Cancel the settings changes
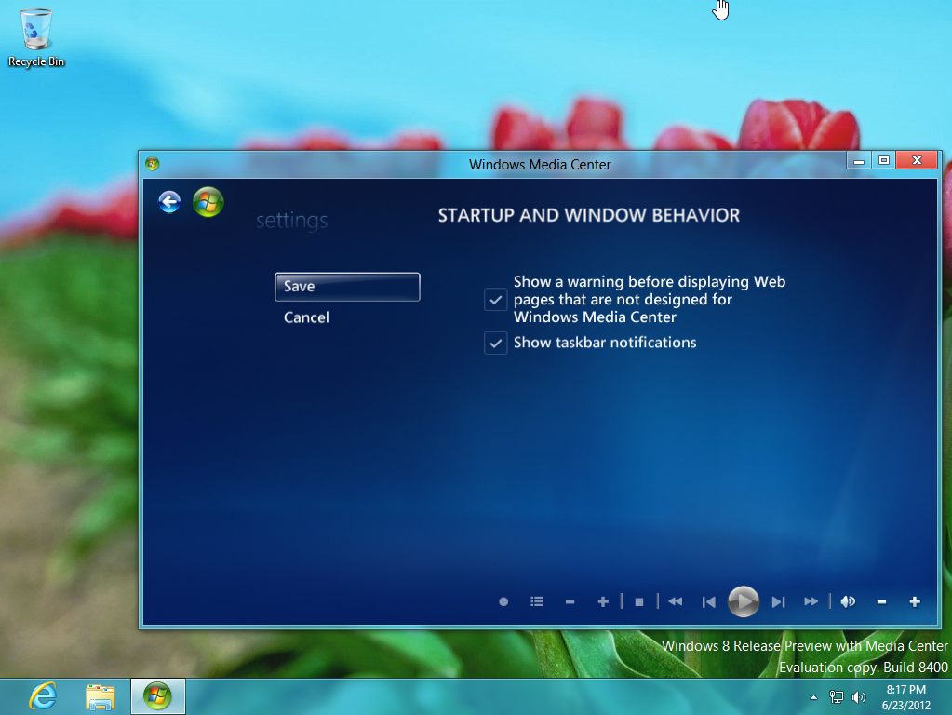Screen dimensions: 952x715 (x=306, y=317)
